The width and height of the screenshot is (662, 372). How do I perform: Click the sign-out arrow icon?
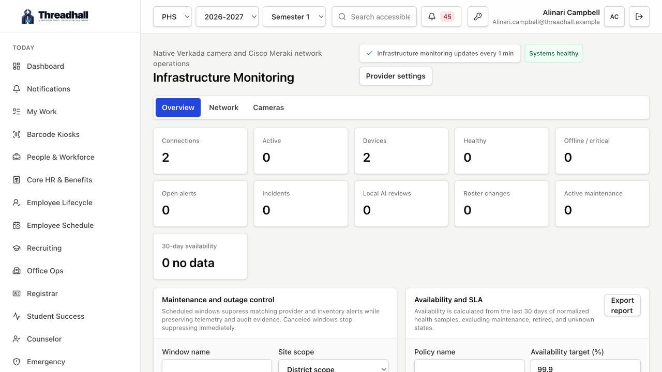[x=639, y=17]
